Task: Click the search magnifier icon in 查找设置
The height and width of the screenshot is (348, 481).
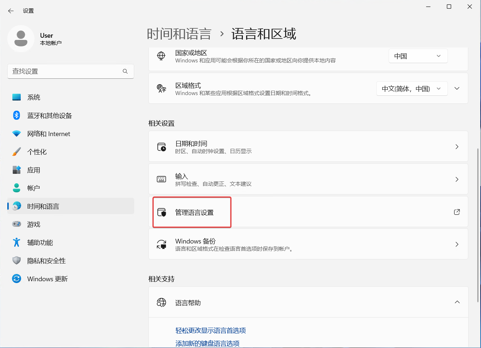Action: (x=125, y=71)
